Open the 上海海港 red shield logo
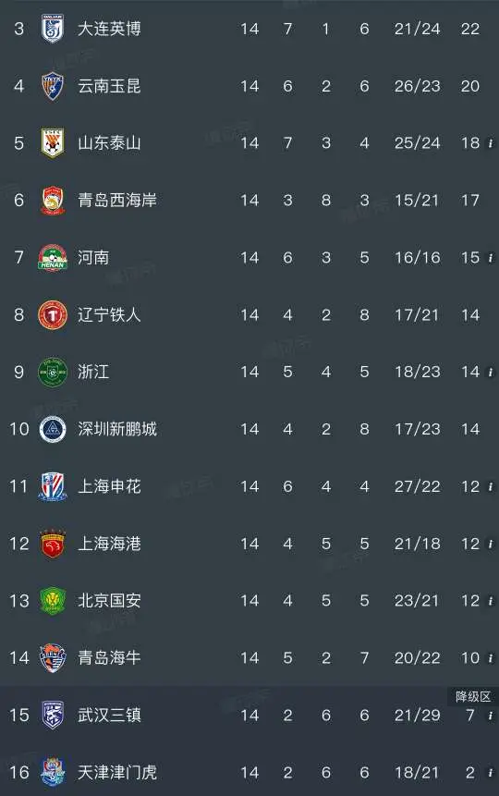 click(x=53, y=544)
